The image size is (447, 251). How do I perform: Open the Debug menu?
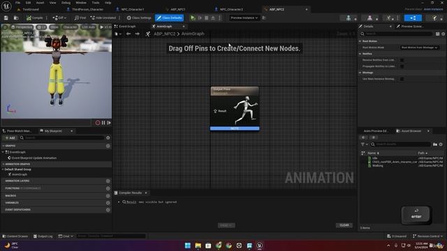coord(66,3)
